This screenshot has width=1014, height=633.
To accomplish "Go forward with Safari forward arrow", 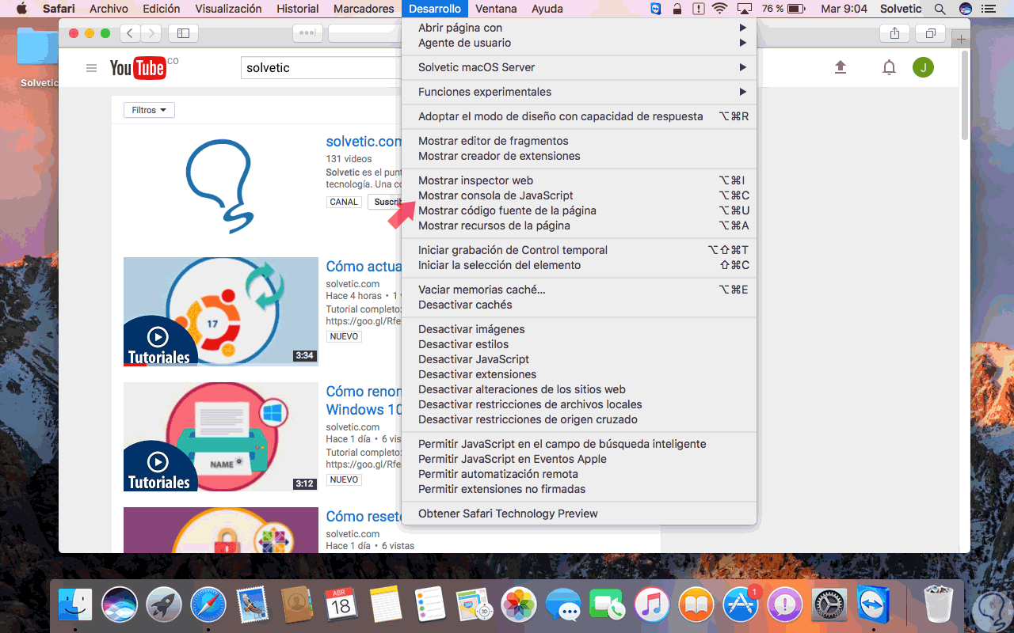I will pyautogui.click(x=151, y=33).
